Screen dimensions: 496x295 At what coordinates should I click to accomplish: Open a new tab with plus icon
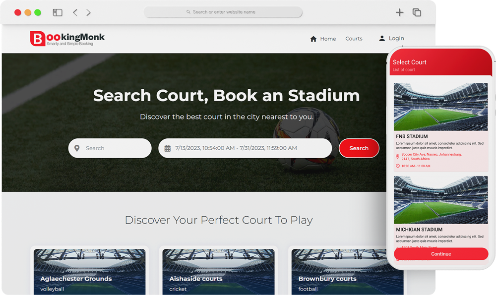tap(399, 12)
